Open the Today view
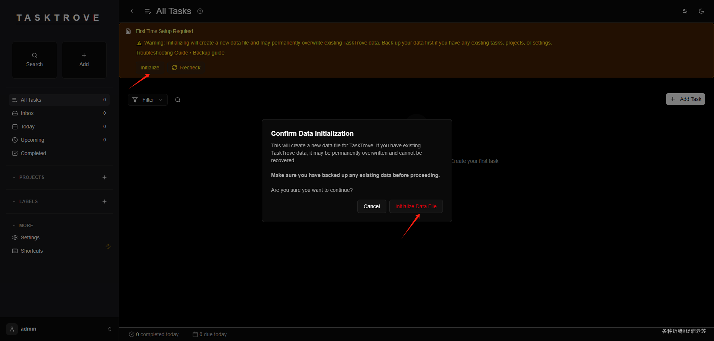Screen dimensions: 714x341 59,127
